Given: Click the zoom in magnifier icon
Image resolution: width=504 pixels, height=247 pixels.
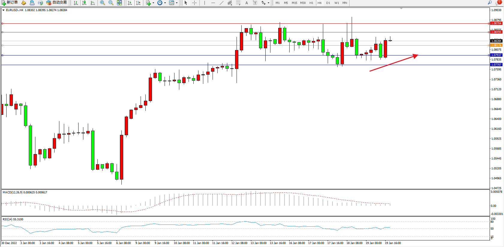Looking at the screenshot, I should point(103,3).
